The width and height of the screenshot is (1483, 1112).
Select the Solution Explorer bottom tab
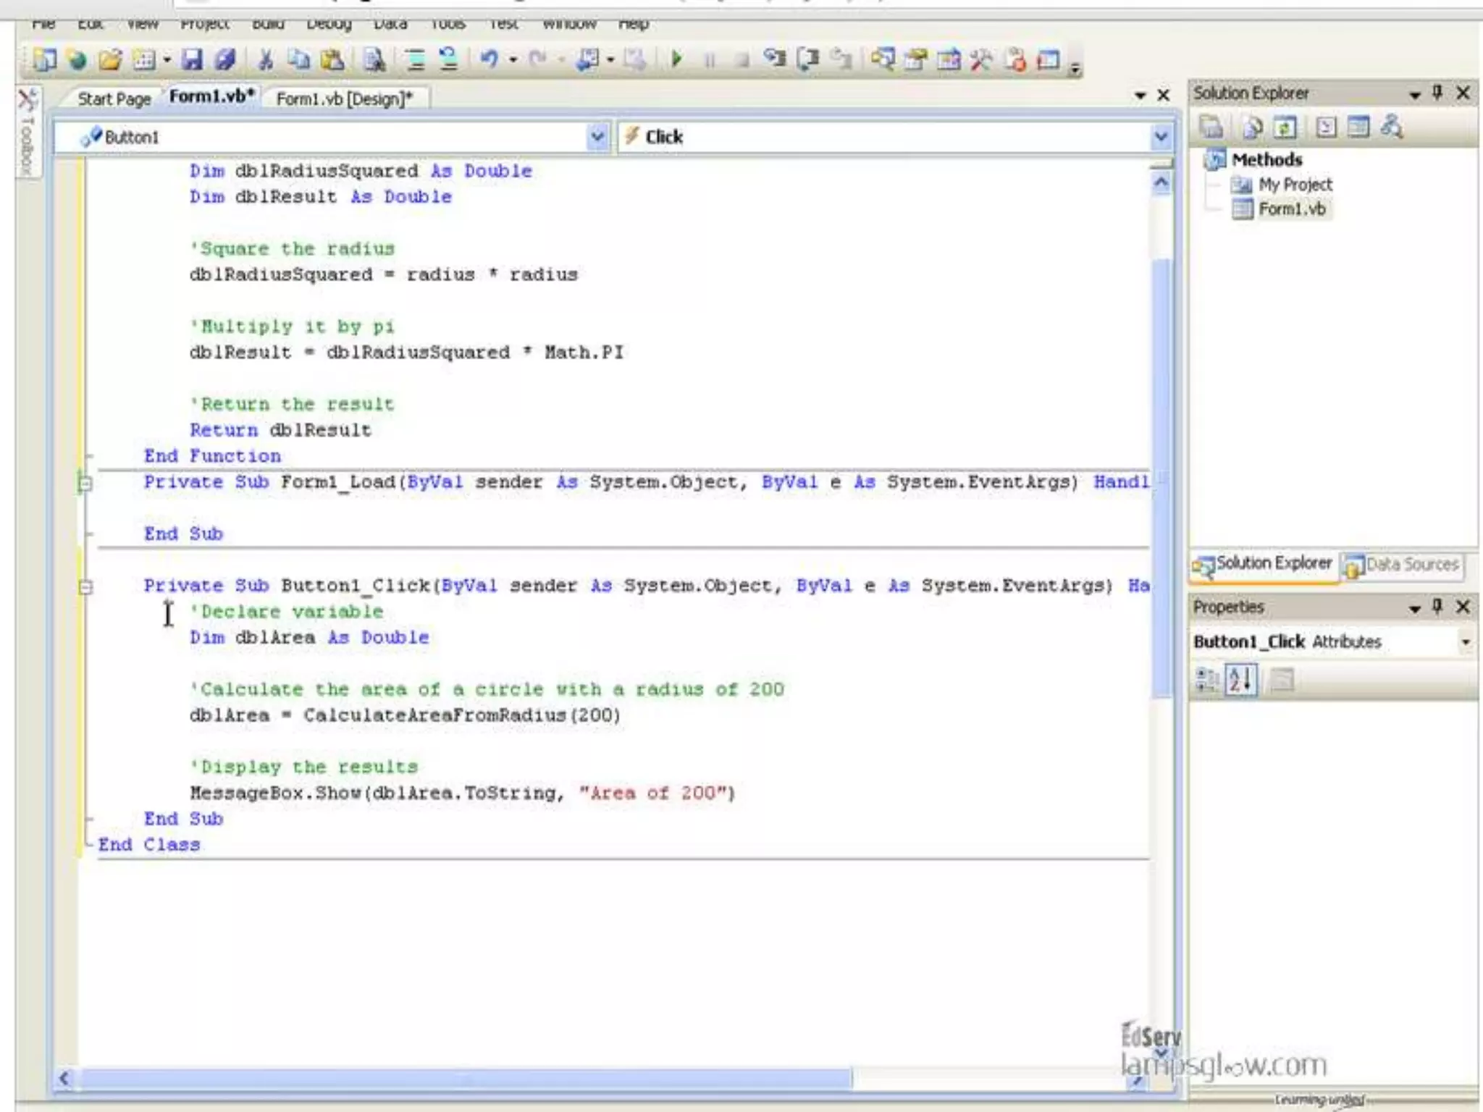pyautogui.click(x=1263, y=565)
